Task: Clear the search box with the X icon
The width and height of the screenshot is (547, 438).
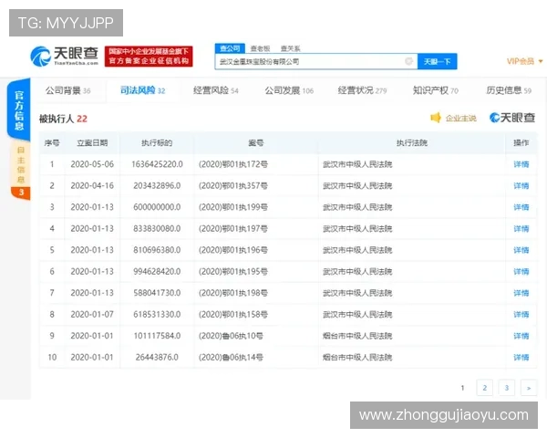Action: (x=408, y=61)
